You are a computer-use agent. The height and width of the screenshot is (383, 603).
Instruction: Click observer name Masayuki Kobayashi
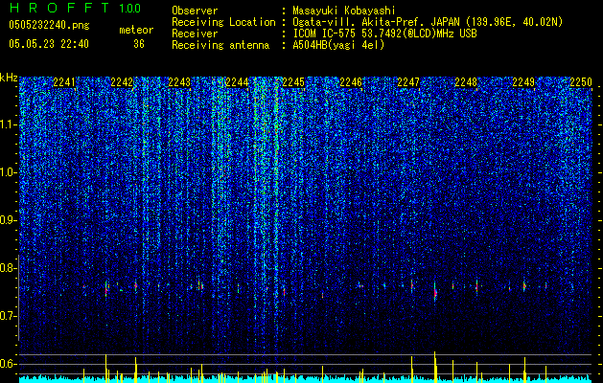[344, 11]
